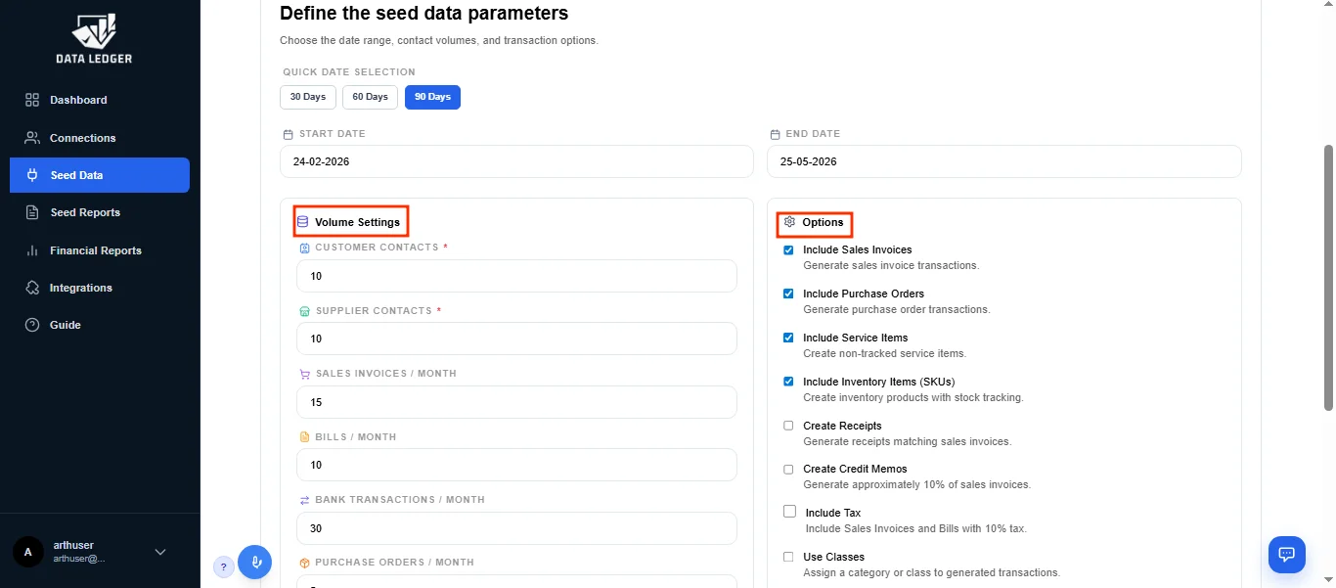This screenshot has height=588, width=1336.
Task: Click the Bills per month document icon
Action: [304, 437]
